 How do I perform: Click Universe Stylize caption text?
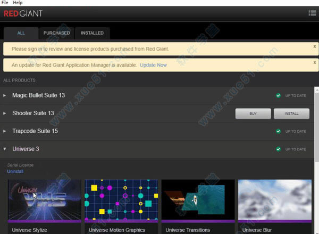coord(29,230)
